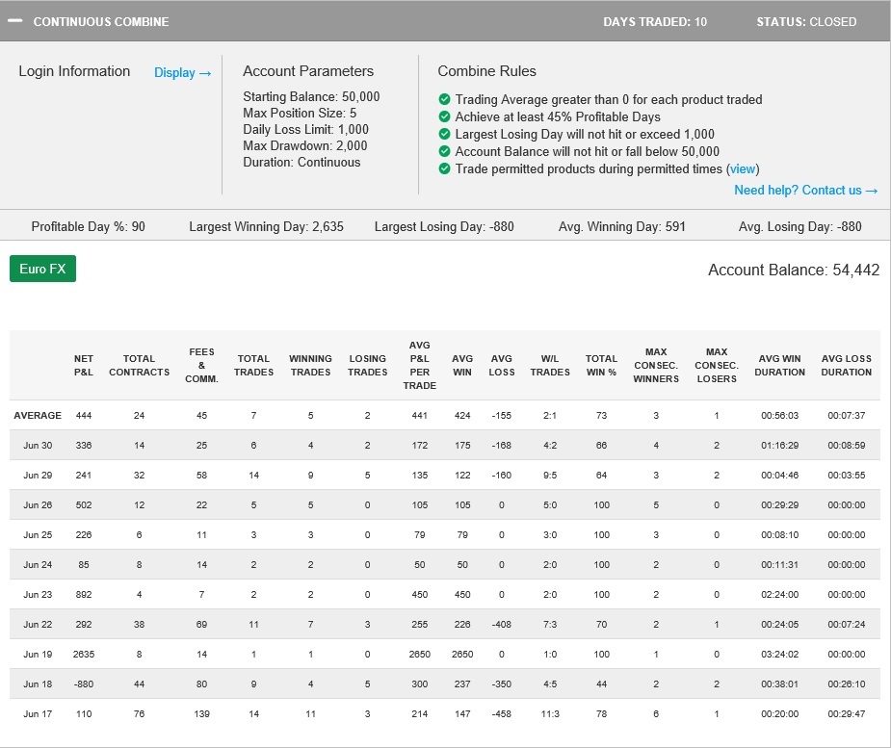Viewport: 891px width, 748px height.
Task: Open the view permitted products link
Action: [742, 169]
